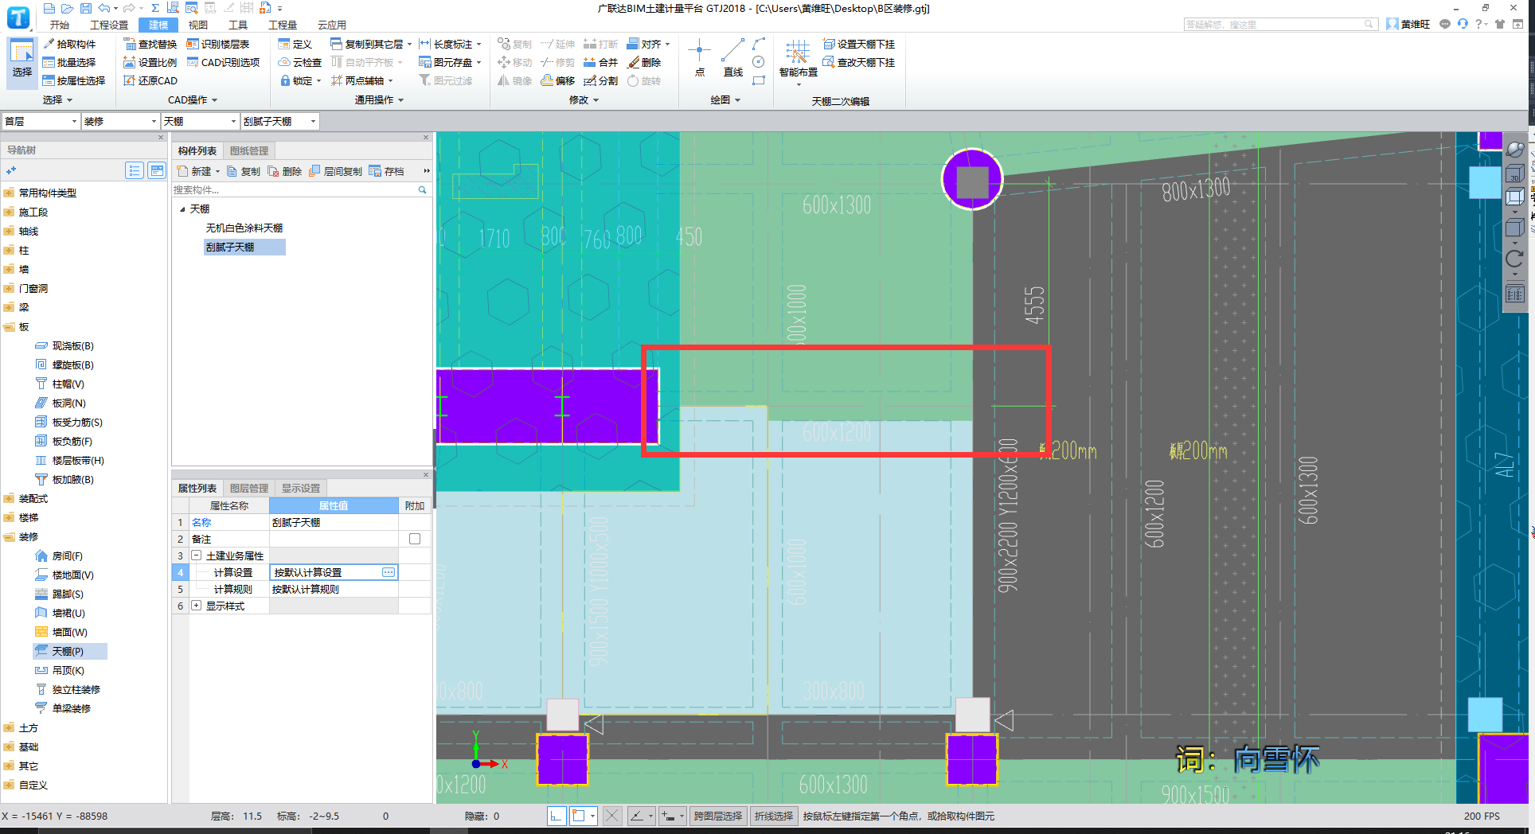Screen dimensions: 1535x834
Task: Toggle 跨图层选择 cross-layer selection
Action: 717,816
